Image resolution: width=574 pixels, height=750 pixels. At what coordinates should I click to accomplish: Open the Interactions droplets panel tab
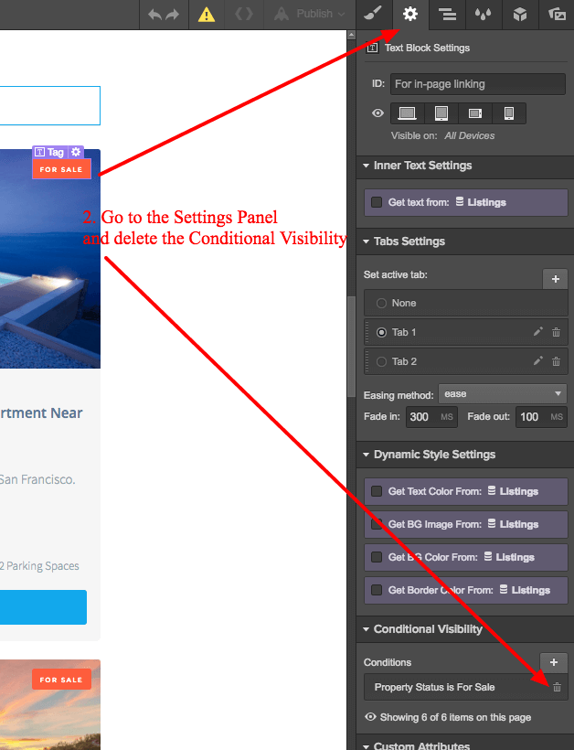click(x=484, y=15)
